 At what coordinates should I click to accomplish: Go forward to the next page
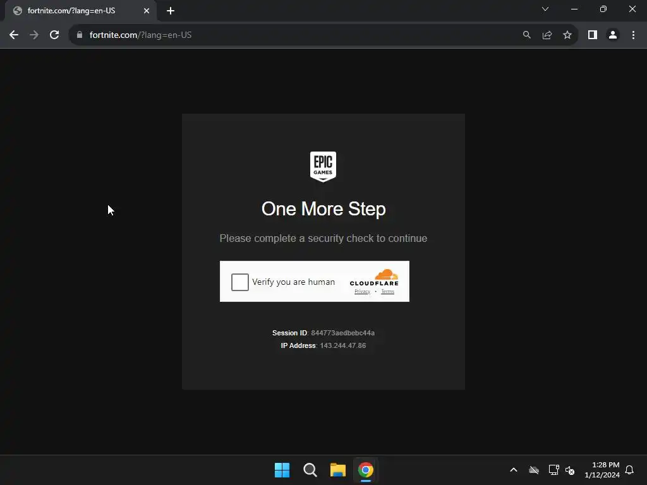tap(34, 35)
